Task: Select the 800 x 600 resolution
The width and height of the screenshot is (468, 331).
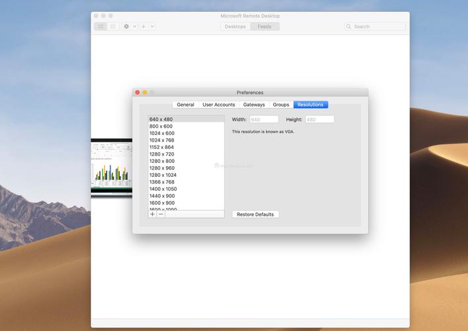Action: 186,126
